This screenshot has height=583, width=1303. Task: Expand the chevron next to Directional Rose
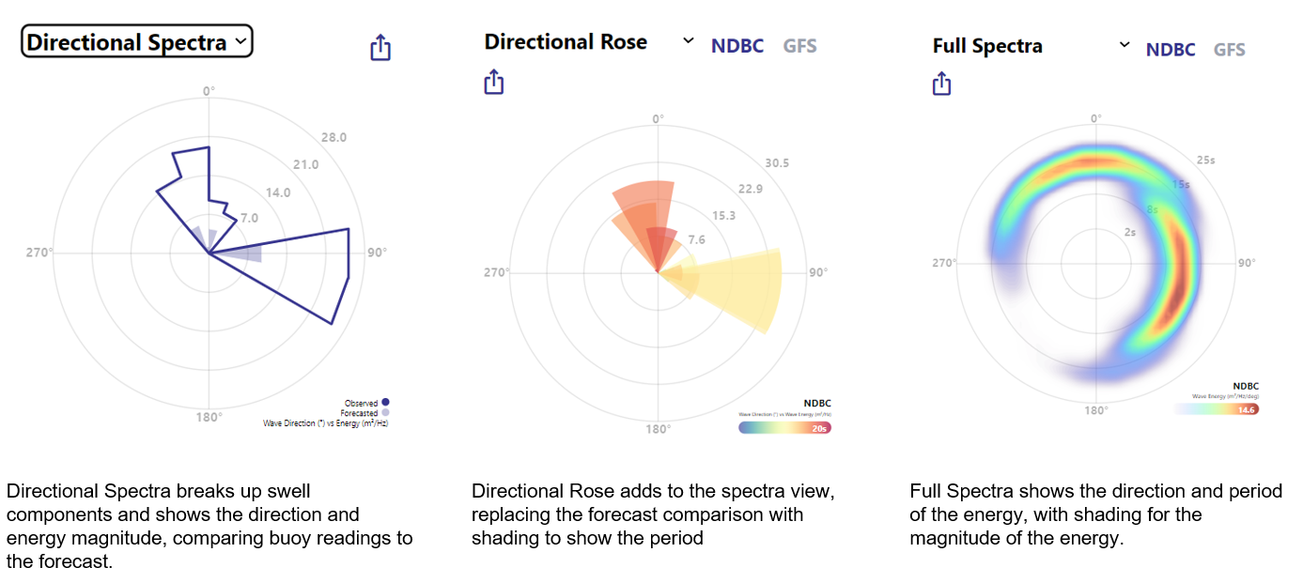[688, 41]
